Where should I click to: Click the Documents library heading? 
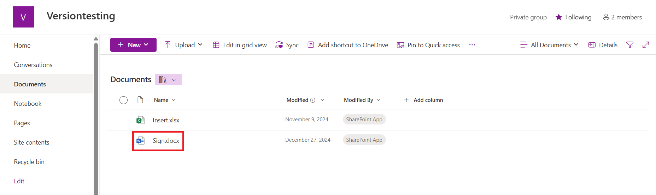tap(131, 80)
